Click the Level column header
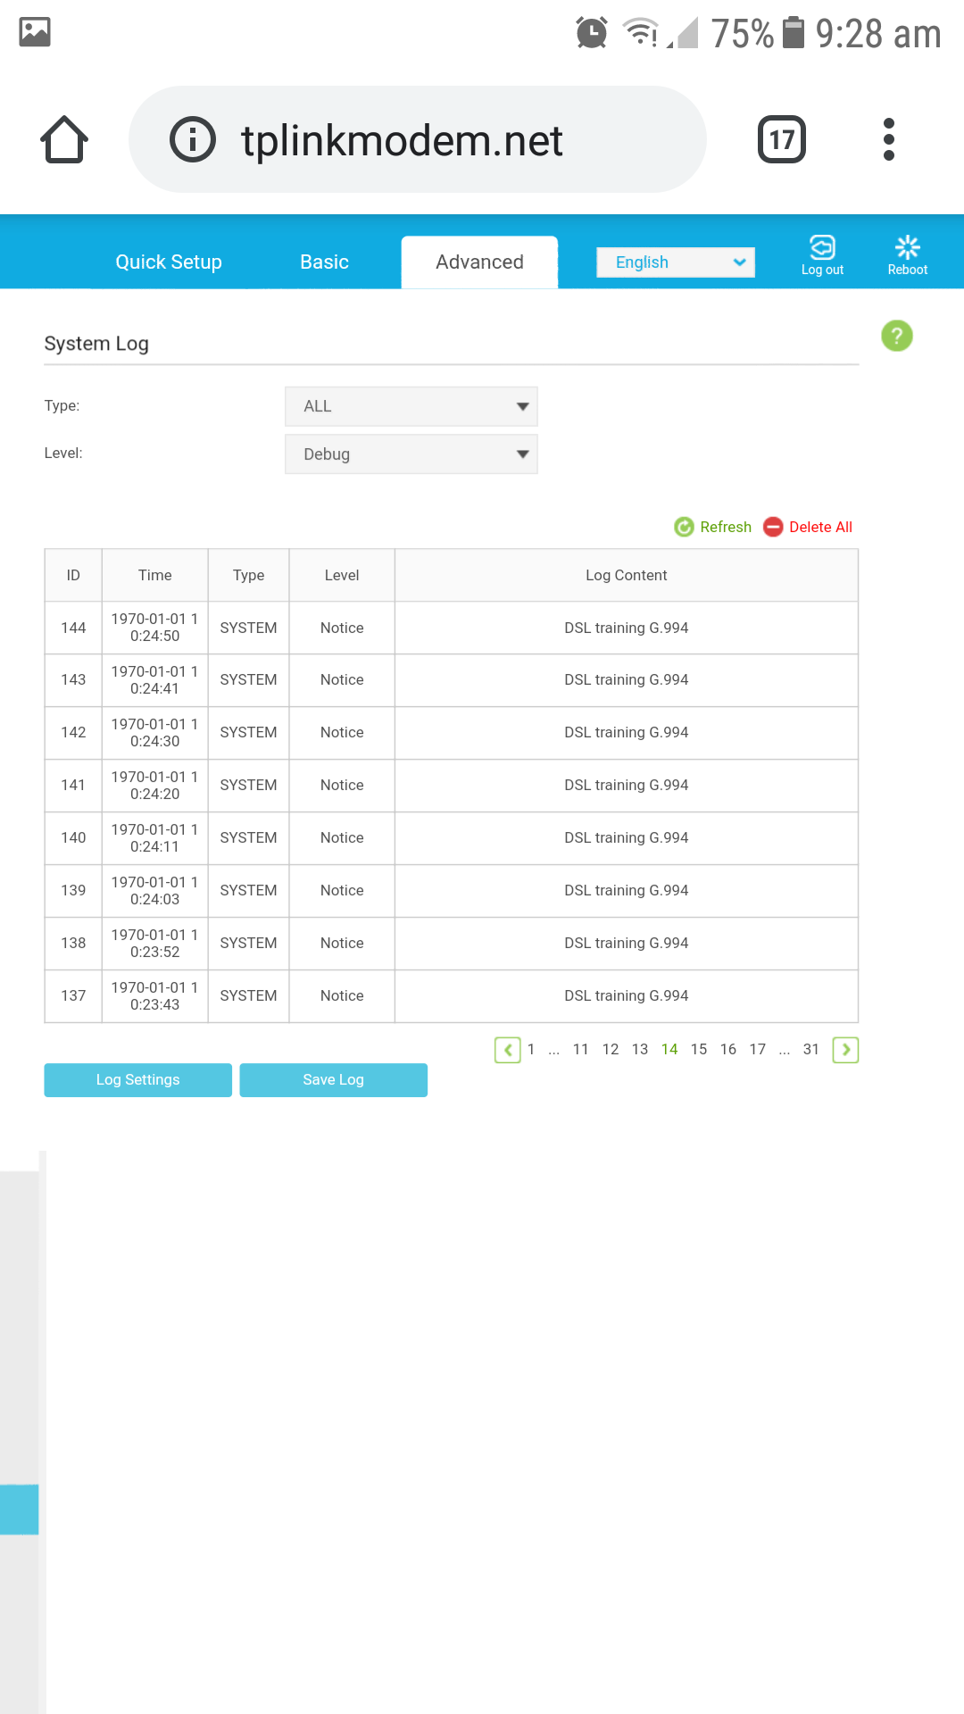Viewport: 964px width, 1714px height. tap(342, 576)
